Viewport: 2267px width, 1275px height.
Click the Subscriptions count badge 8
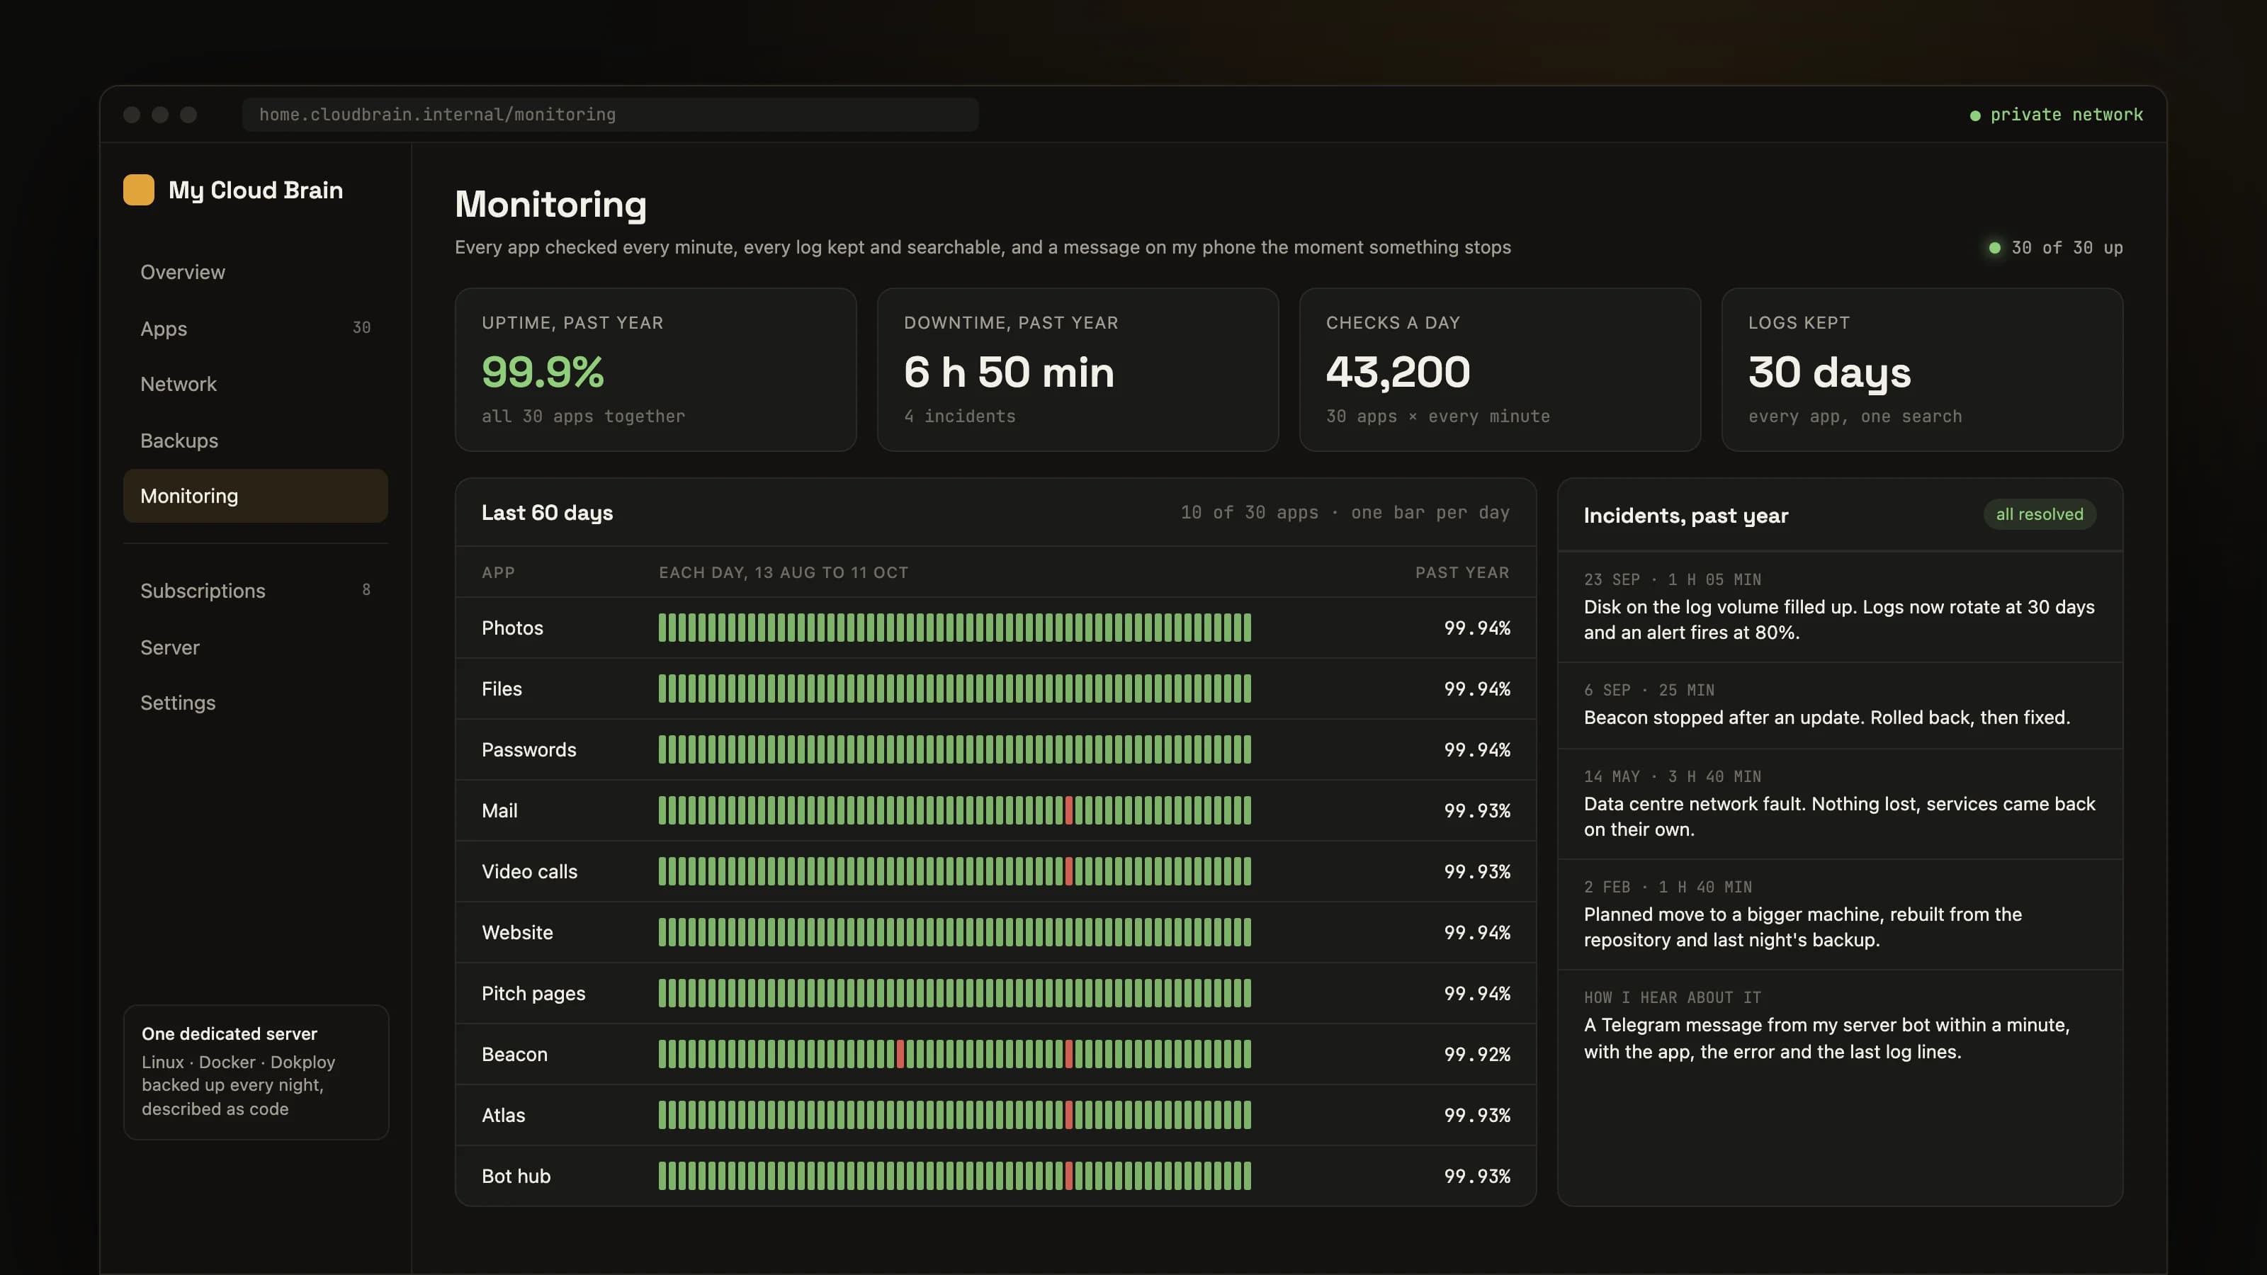coord(366,589)
